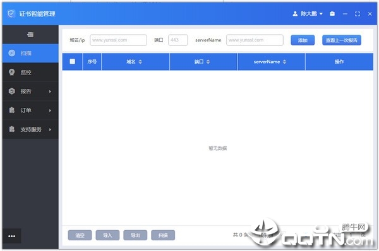Screen dimensions: 379x251
Task: Click the bottom 扫描 scan button
Action: click(163, 235)
